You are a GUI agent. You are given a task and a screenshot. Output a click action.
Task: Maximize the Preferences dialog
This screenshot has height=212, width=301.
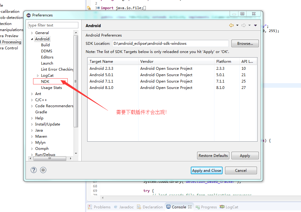[242, 14]
